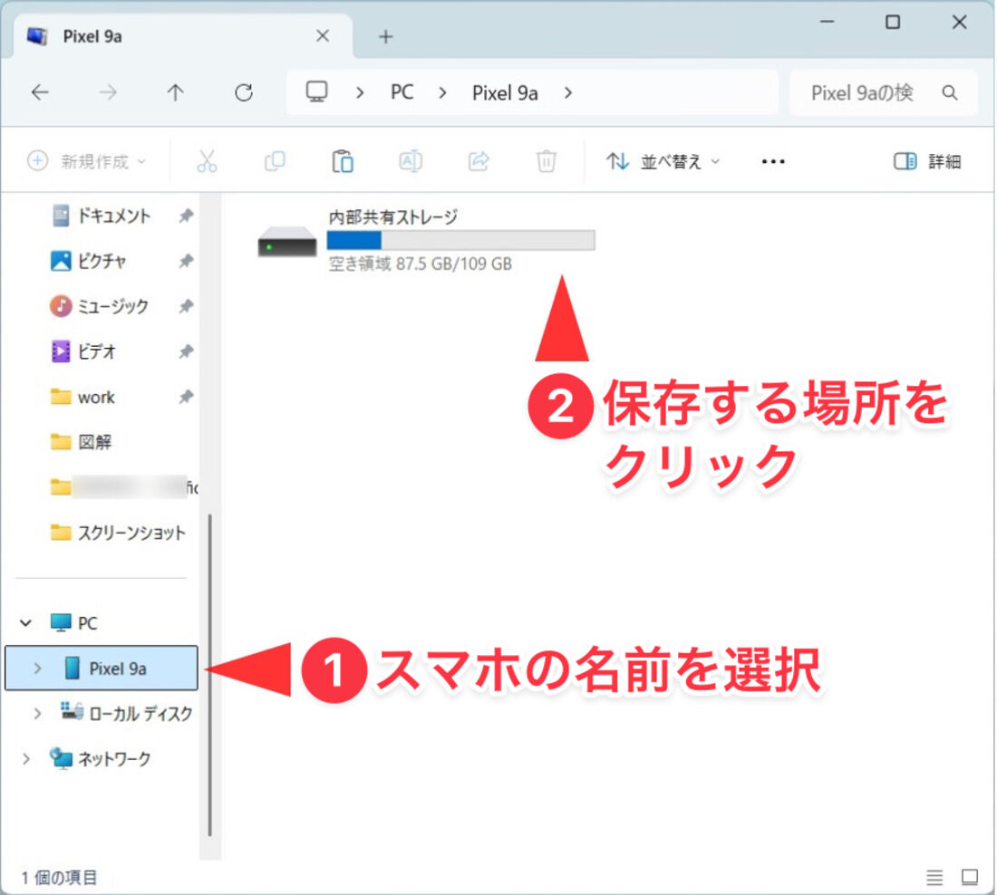
Task: Go up one folder level
Action: tap(176, 92)
